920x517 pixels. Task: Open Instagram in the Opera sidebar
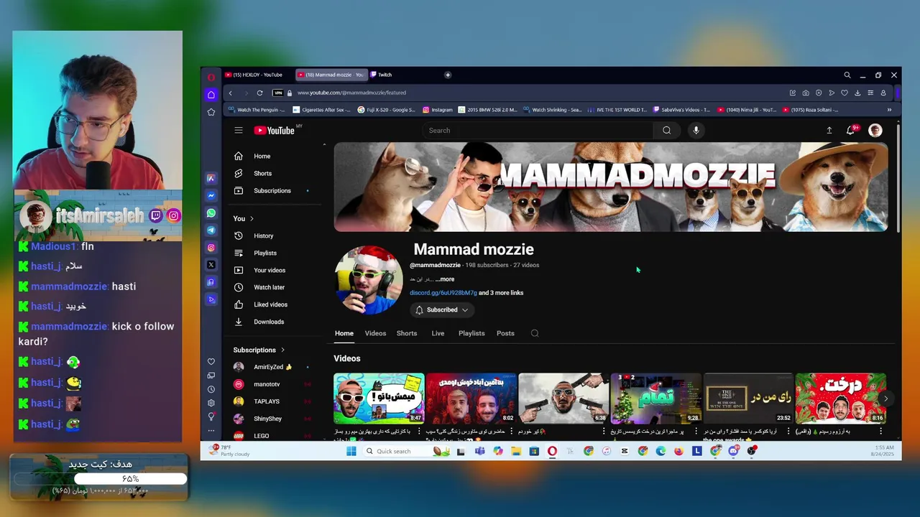coord(211,248)
